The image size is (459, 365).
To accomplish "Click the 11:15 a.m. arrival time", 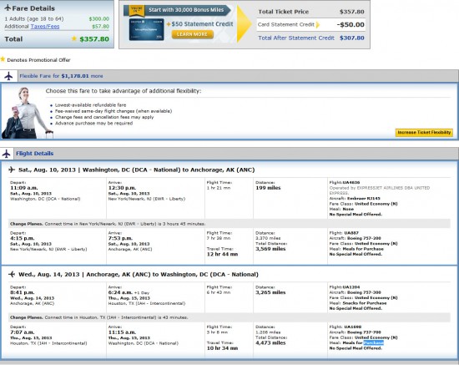I will [122, 332].
